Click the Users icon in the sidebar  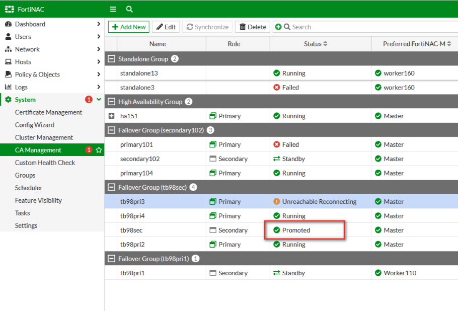point(9,36)
